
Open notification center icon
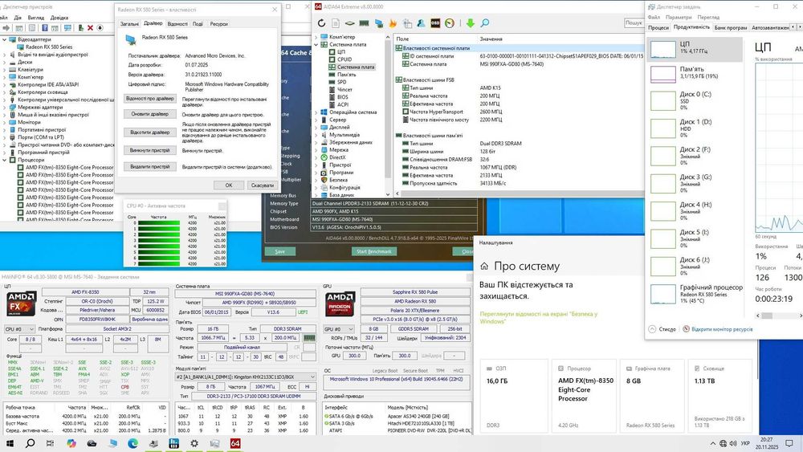click(x=789, y=443)
